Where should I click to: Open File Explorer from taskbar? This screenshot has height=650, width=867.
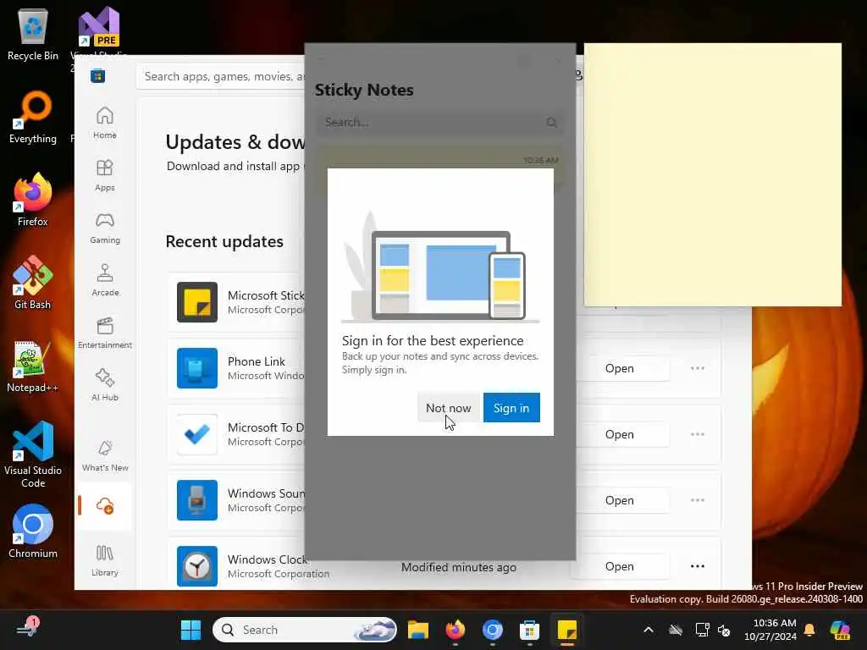point(418,630)
